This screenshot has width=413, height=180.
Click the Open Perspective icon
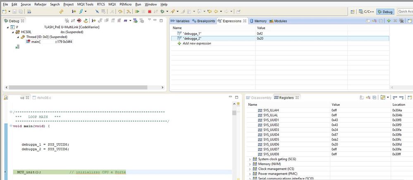[352, 12]
